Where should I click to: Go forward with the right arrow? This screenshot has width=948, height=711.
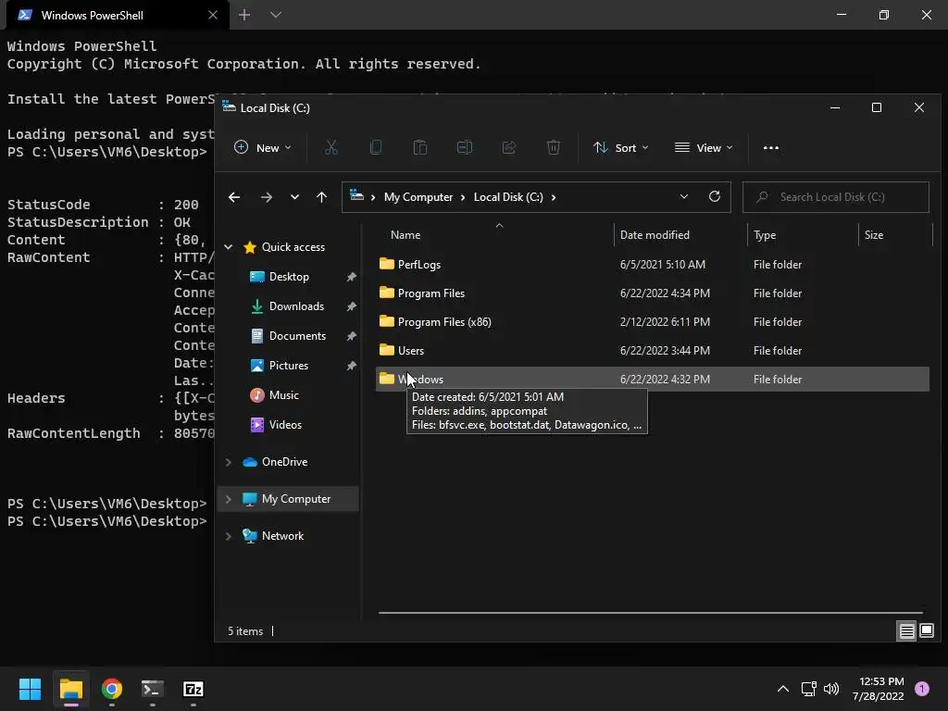click(266, 197)
